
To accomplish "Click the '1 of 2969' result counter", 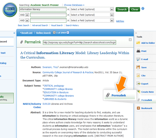I will click(x=61, y=33).
